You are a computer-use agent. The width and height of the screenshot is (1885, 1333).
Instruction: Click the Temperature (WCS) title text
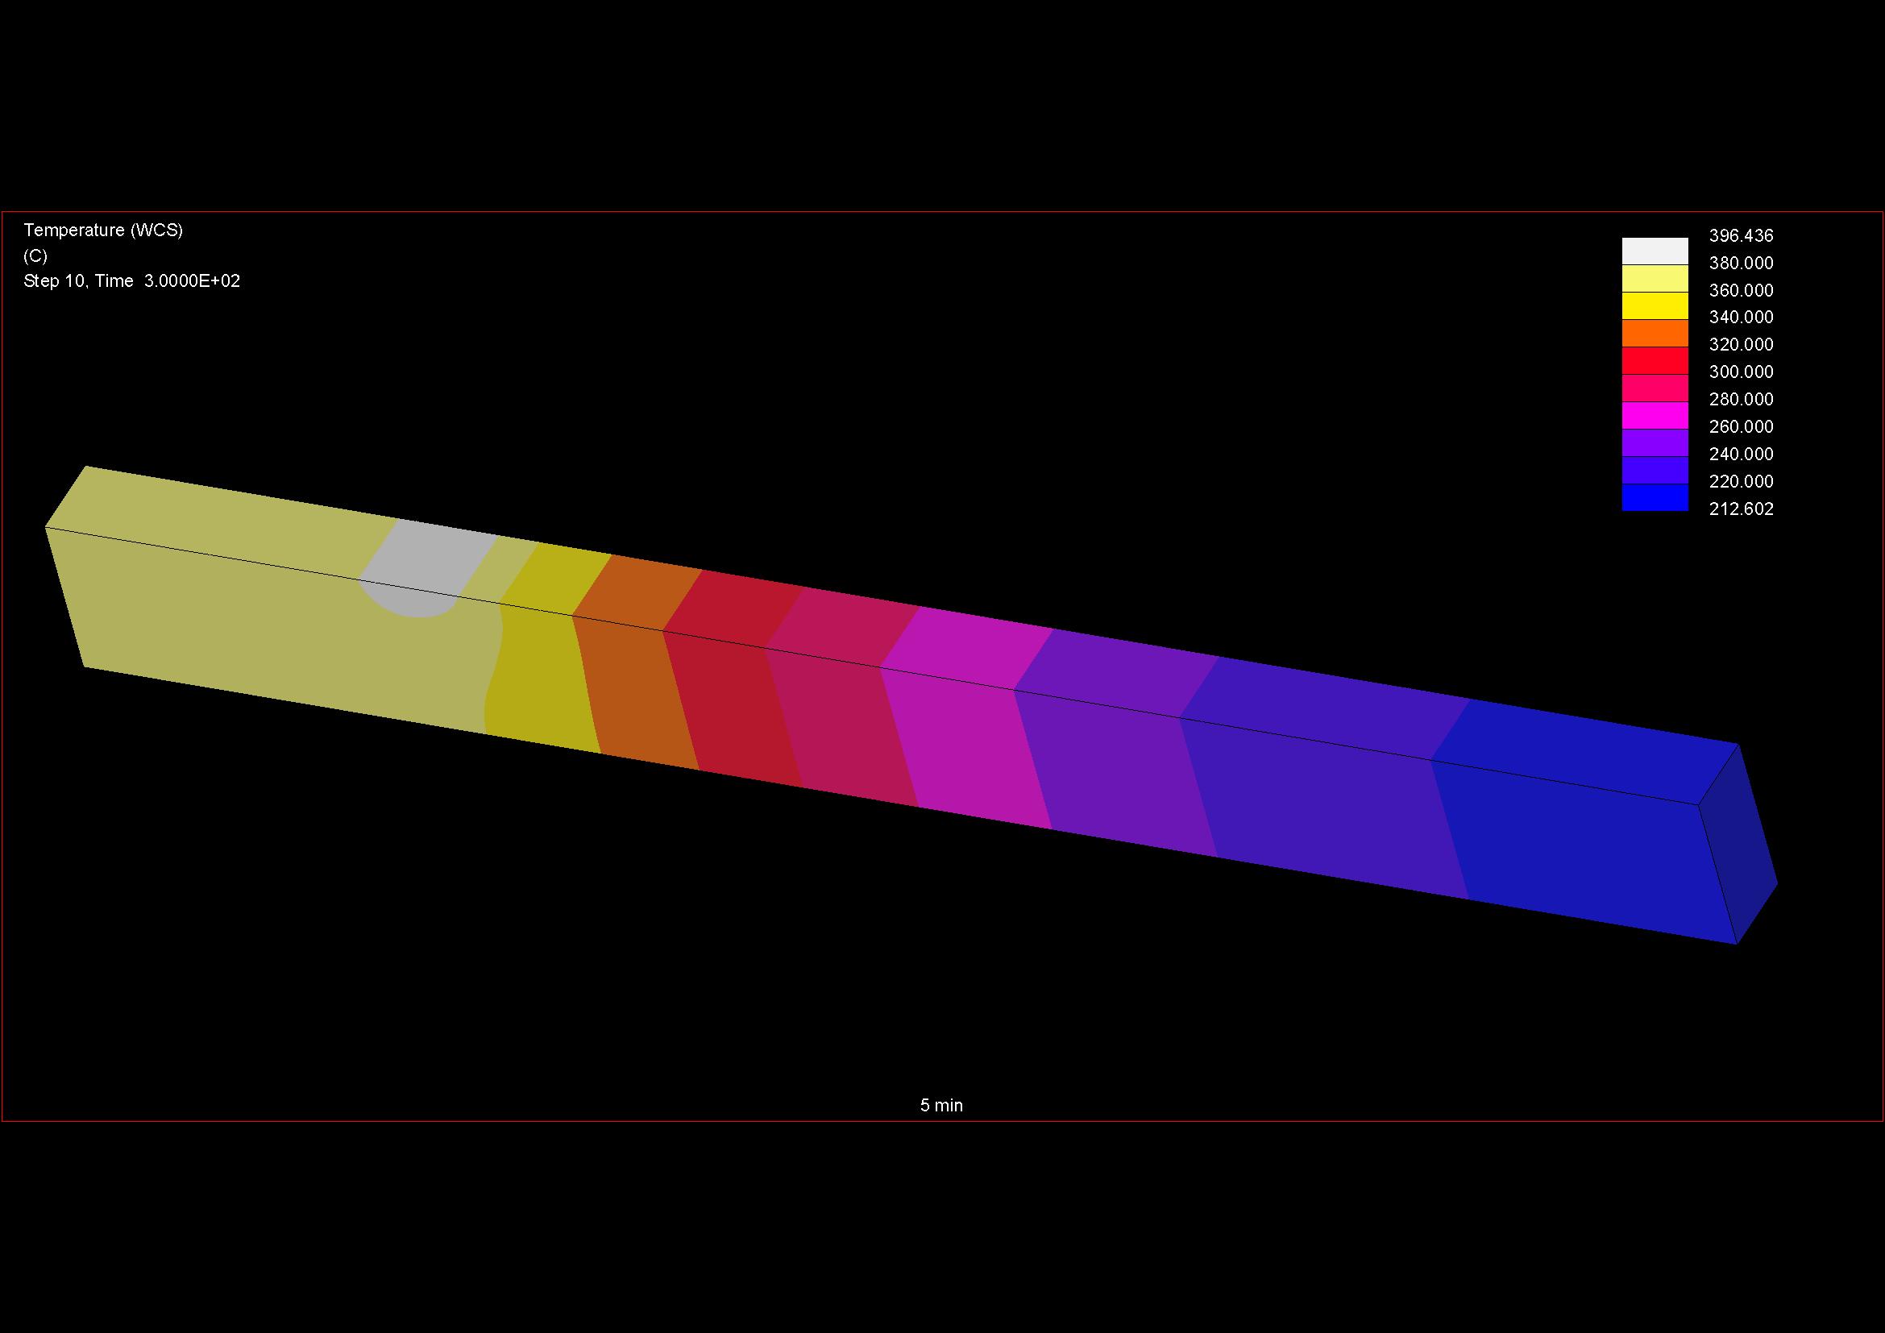(x=103, y=230)
